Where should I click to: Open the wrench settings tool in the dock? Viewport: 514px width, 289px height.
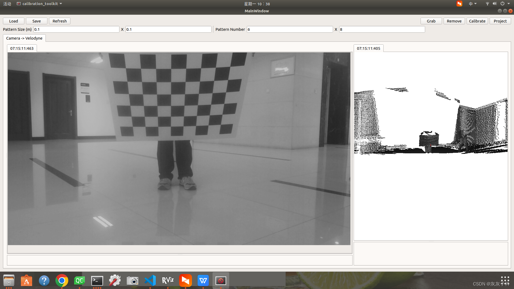click(x=115, y=280)
